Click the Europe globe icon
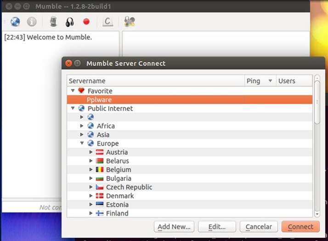The height and width of the screenshot is (241, 328). [90, 143]
